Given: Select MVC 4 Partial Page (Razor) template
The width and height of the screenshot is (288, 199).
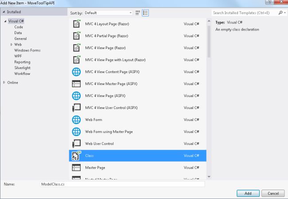Looking at the screenshot, I should tap(137, 36).
